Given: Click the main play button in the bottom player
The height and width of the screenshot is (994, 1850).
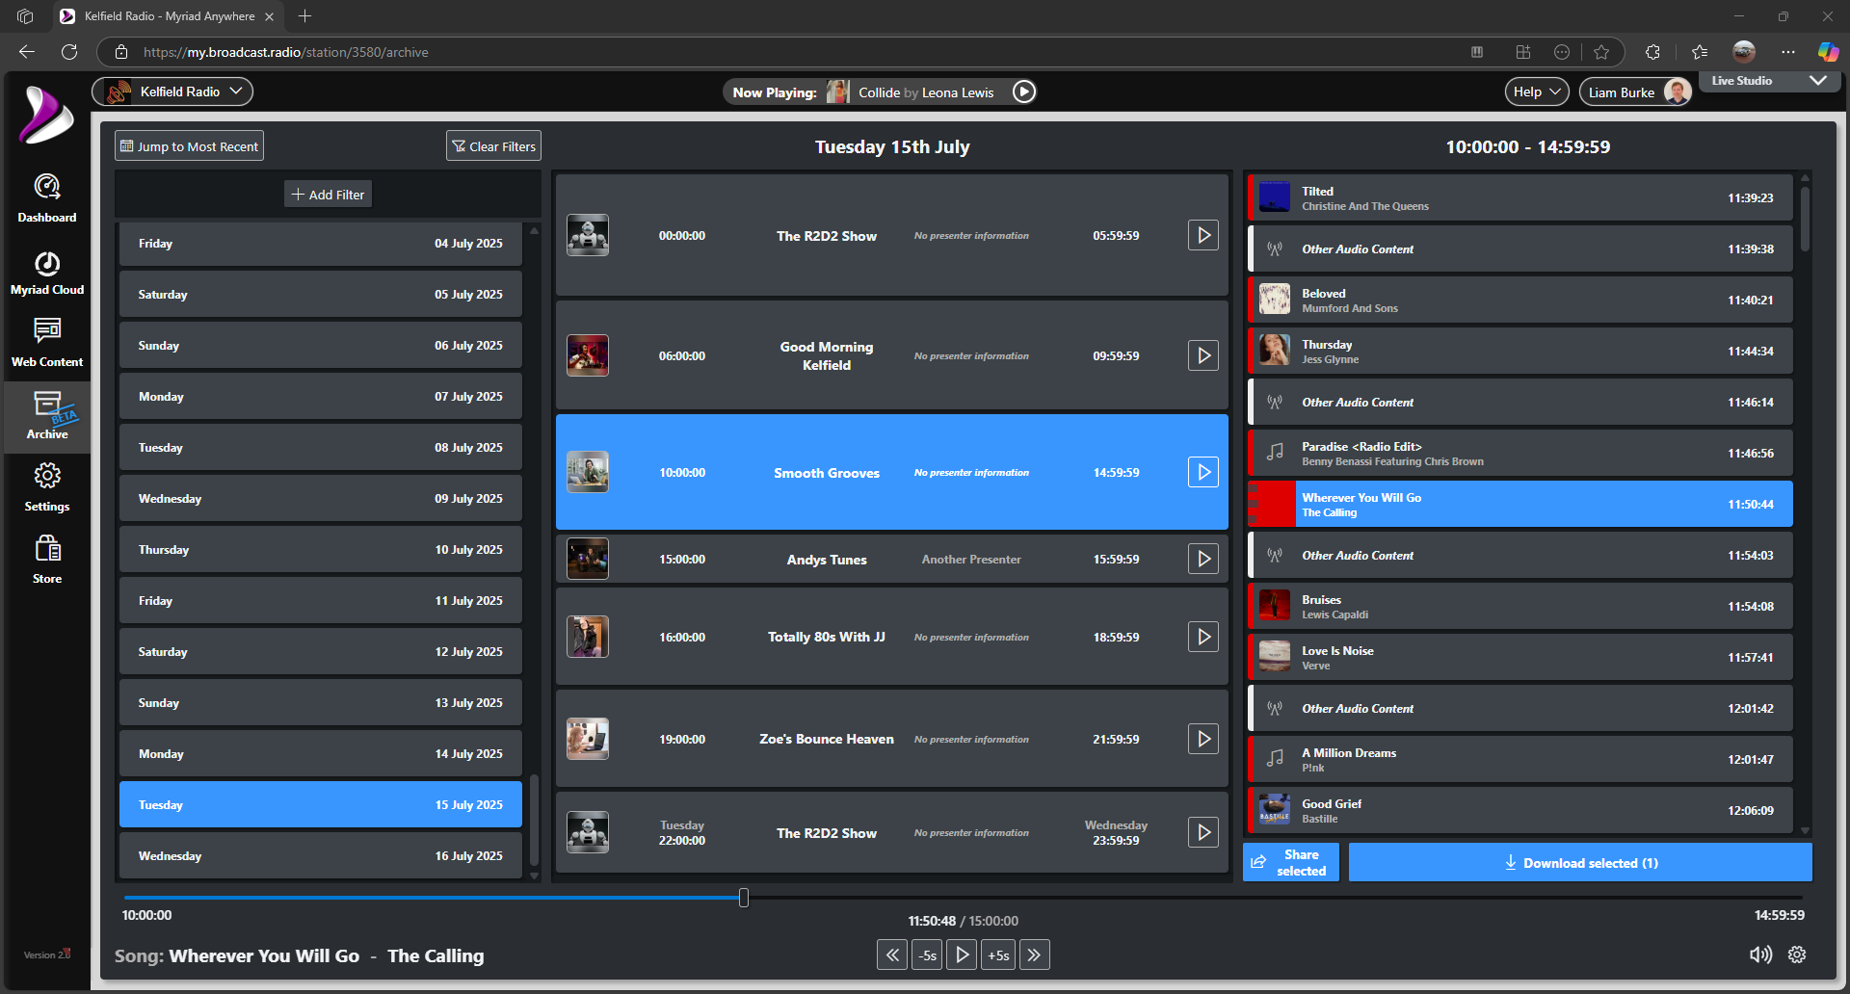Looking at the screenshot, I should (962, 955).
